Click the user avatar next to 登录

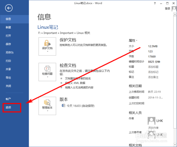coord(174,9)
